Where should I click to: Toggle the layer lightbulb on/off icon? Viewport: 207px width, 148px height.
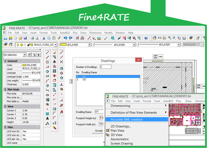tap(17, 44)
